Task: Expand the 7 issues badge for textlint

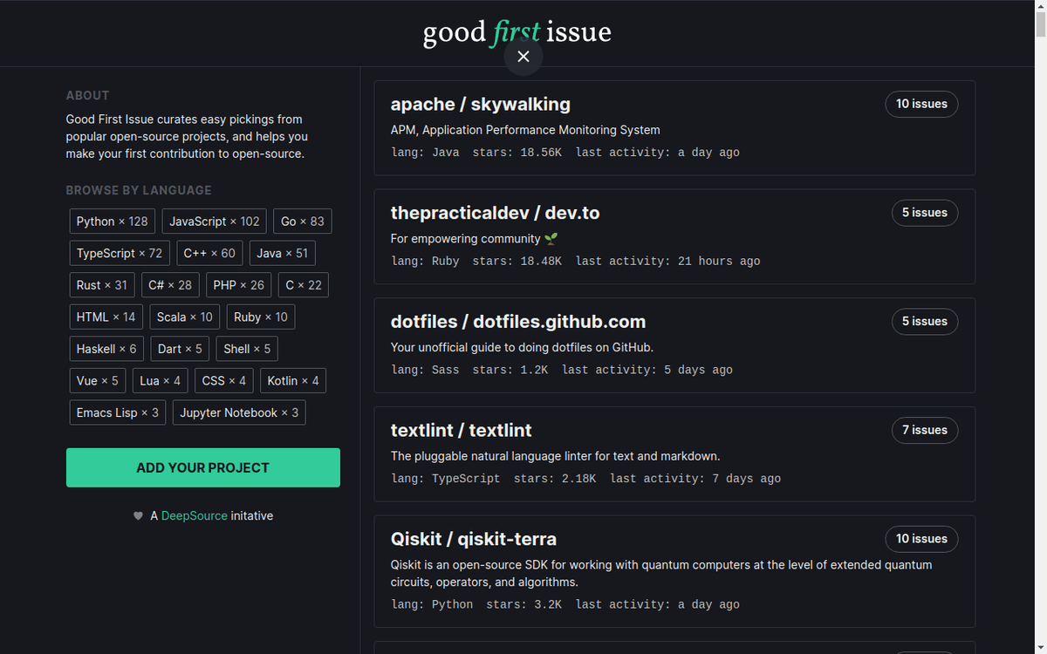Action: tap(925, 430)
